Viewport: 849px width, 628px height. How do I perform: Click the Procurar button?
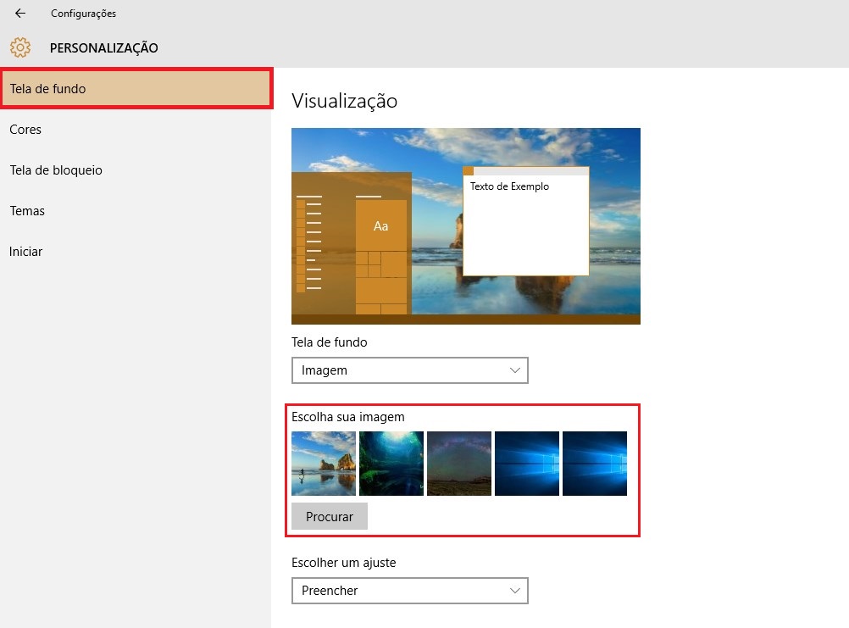[330, 516]
